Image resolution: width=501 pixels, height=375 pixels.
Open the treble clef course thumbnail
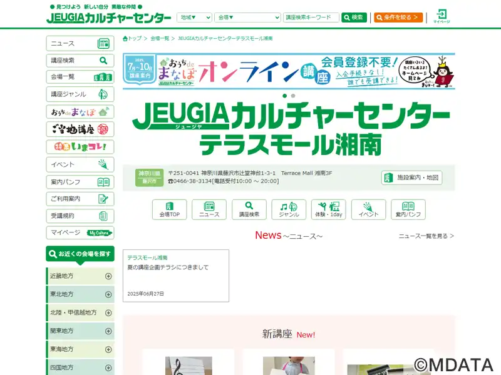[189, 366]
